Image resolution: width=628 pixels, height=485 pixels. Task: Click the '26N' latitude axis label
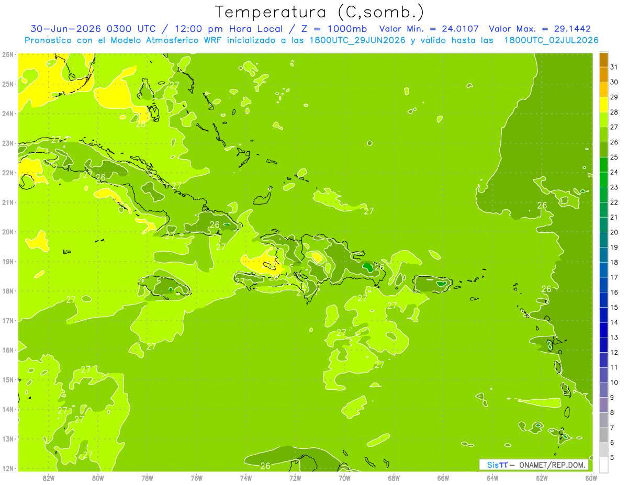coord(7,54)
